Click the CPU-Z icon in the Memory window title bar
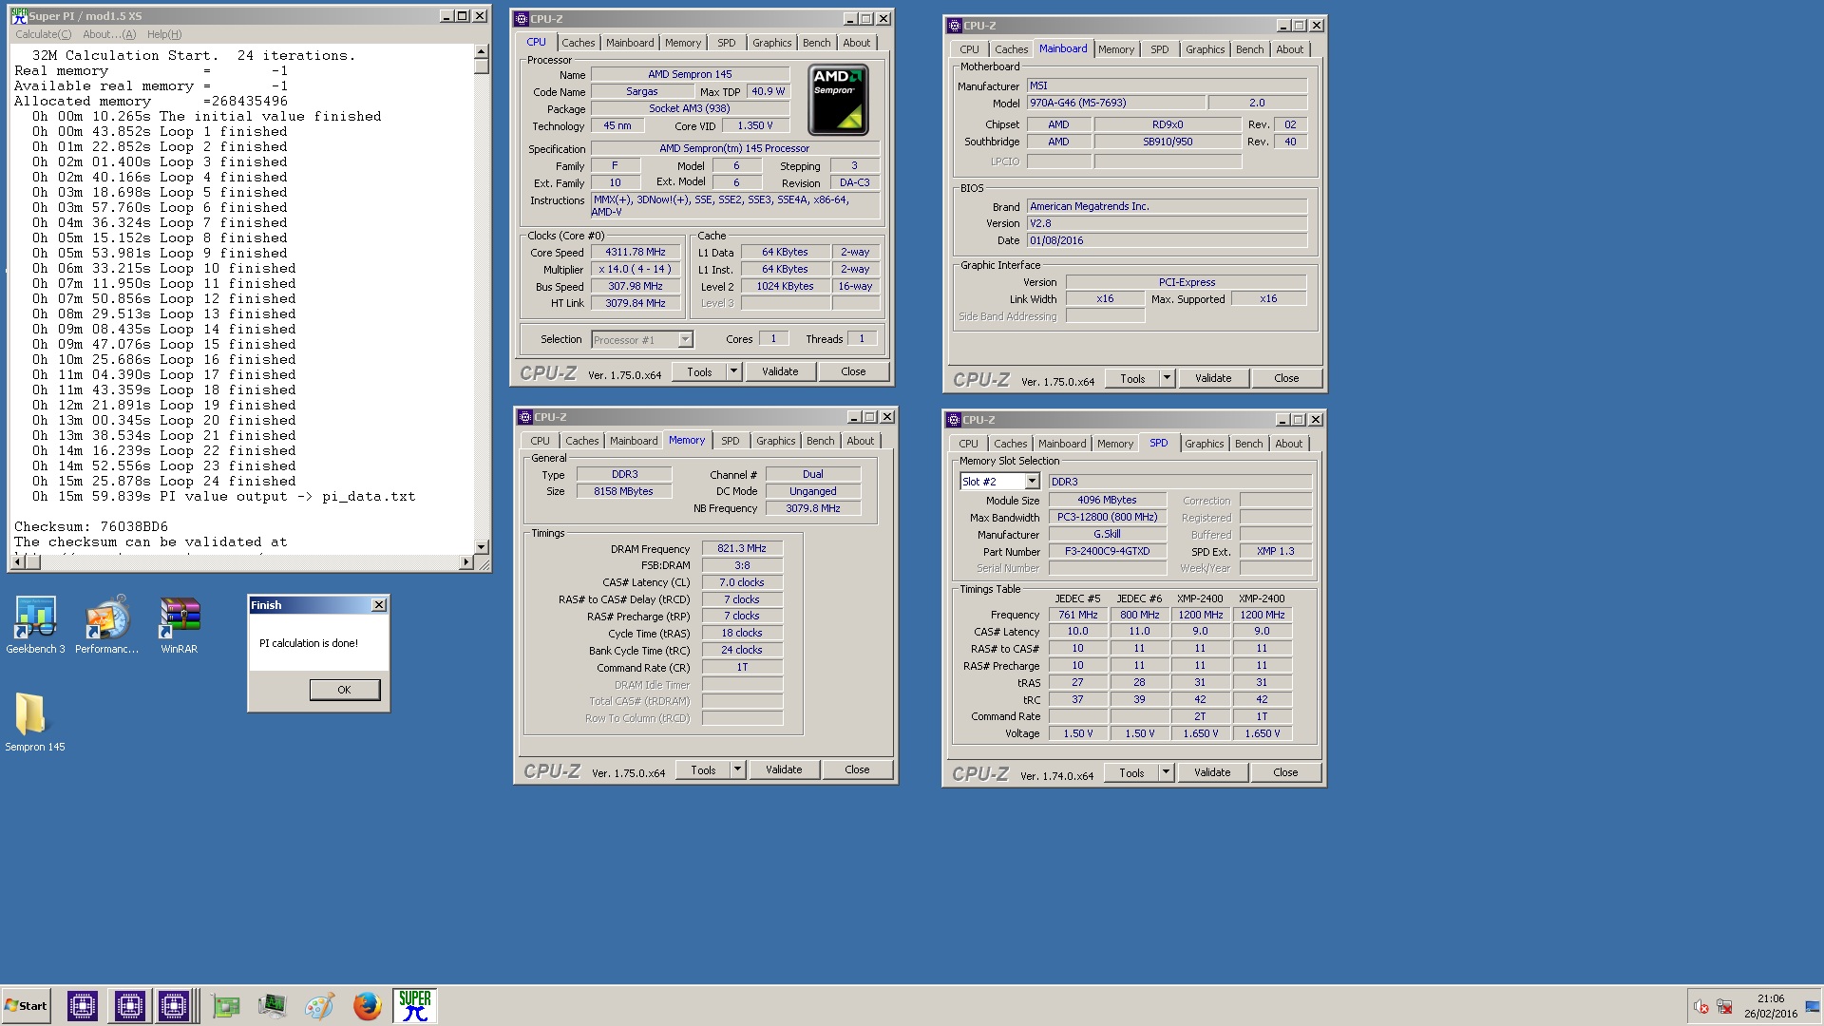1824x1026 pixels. 524,417
